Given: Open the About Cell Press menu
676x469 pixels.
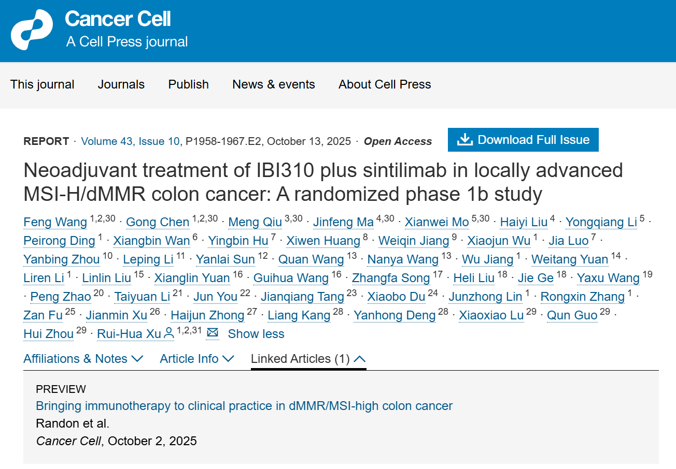Looking at the screenshot, I should click(385, 84).
